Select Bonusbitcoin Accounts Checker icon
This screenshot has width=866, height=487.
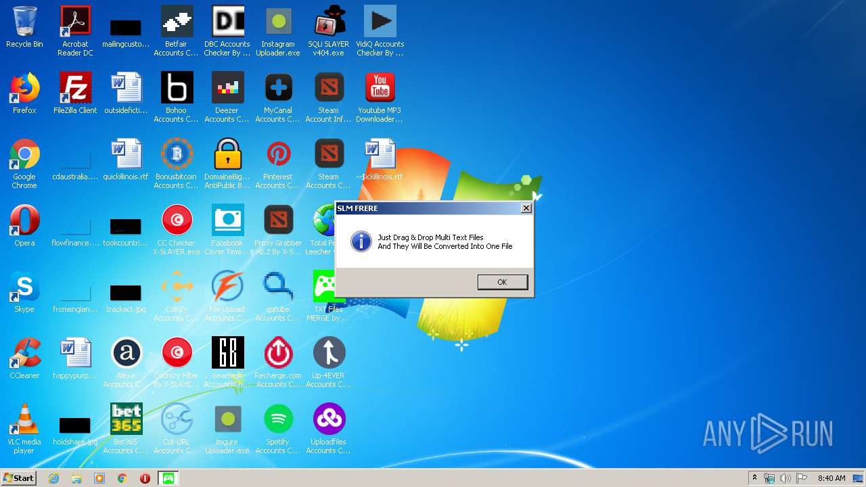point(176,164)
